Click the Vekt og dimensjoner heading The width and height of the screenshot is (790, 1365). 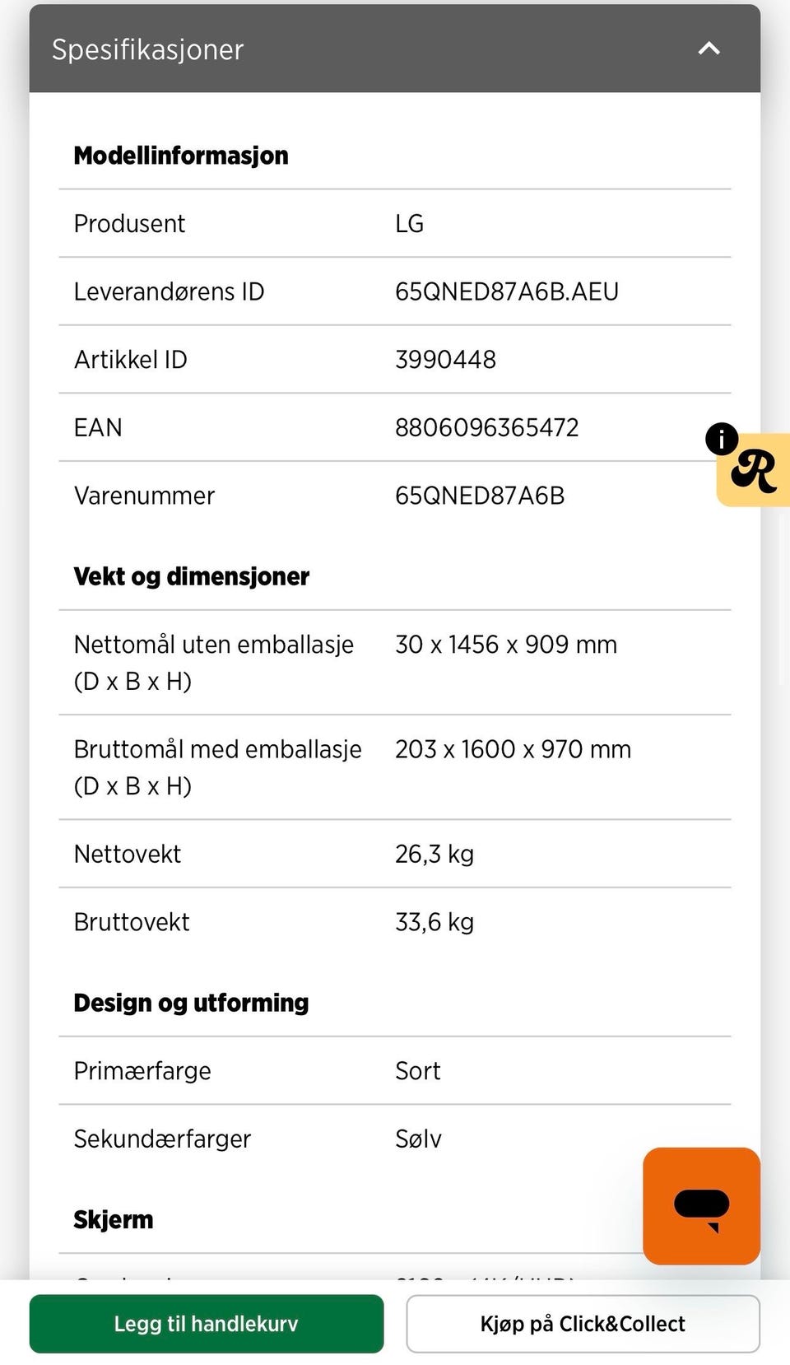pyautogui.click(x=192, y=576)
